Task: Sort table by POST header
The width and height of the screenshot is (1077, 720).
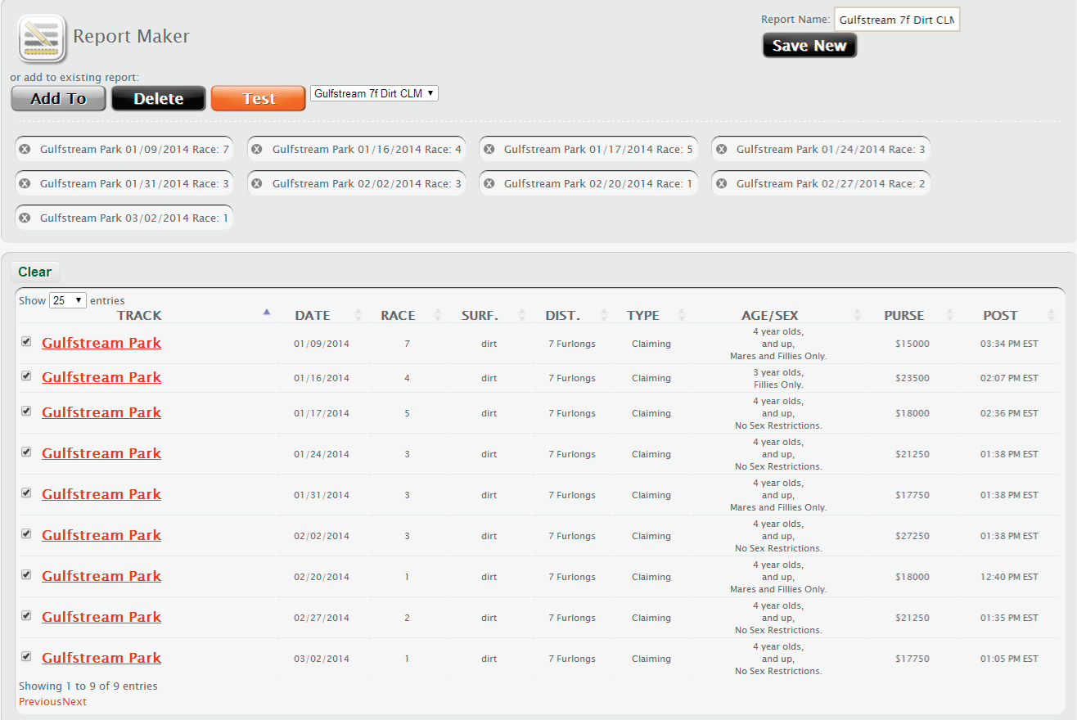Action: point(1000,315)
